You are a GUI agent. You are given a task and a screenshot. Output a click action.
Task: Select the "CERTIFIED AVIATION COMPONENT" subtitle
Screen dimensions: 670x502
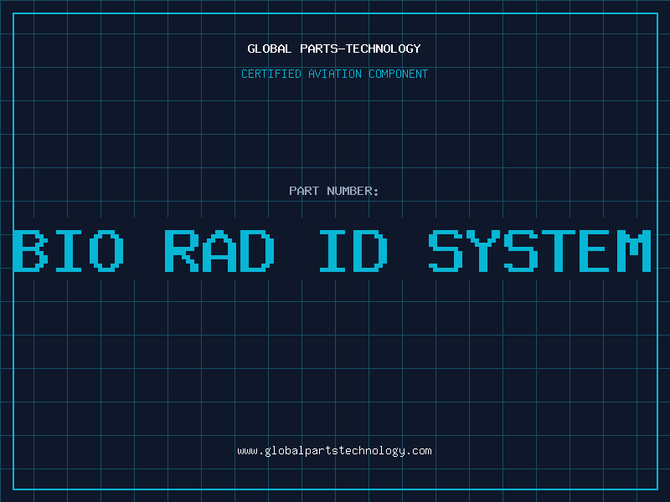pyautogui.click(x=334, y=74)
